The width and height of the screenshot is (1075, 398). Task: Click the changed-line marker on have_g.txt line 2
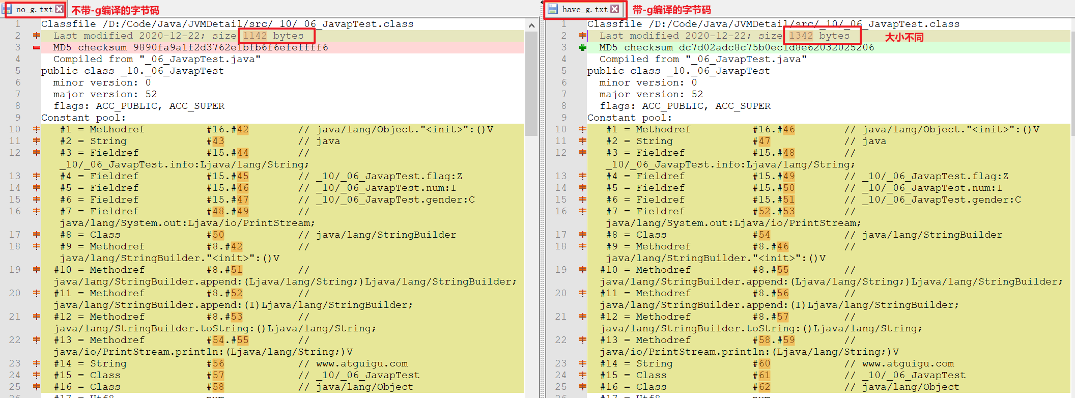point(583,36)
